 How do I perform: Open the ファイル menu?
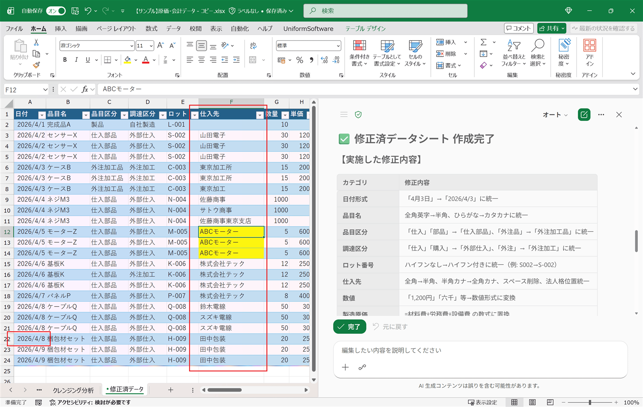14,28
